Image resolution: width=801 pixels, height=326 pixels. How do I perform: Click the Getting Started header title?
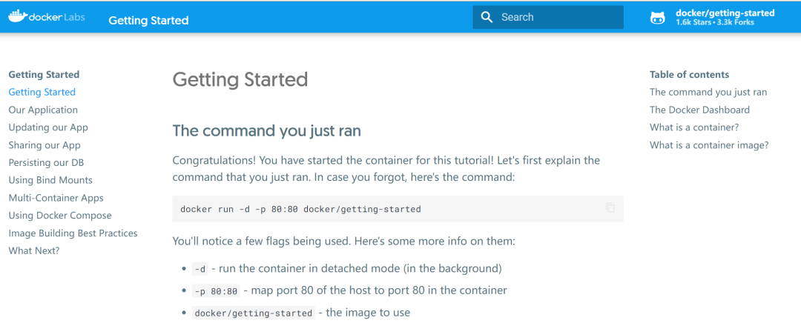point(148,21)
